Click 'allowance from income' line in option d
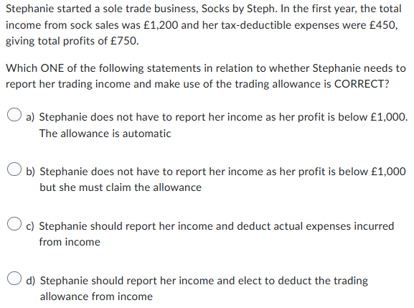The height and width of the screenshot is (308, 414). tap(96, 297)
